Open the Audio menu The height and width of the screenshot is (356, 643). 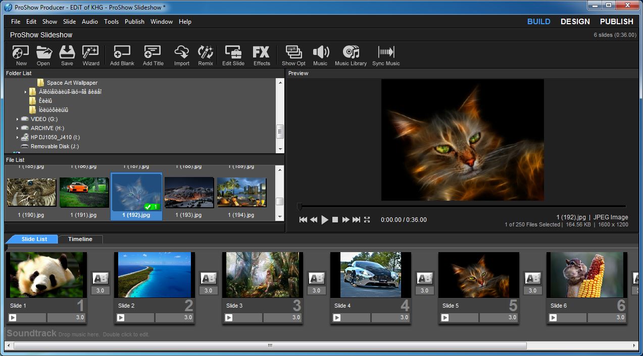pyautogui.click(x=89, y=21)
